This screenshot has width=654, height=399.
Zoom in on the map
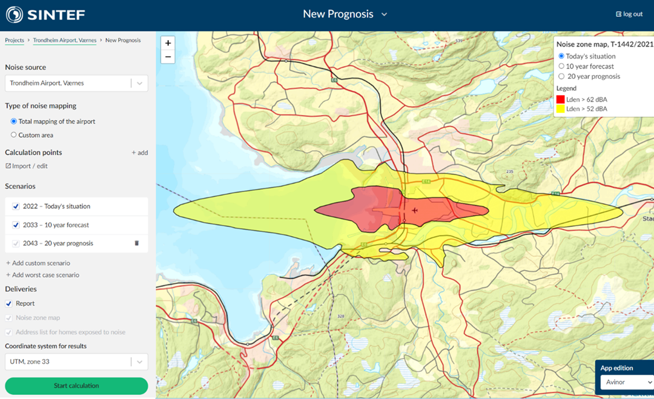pos(168,43)
